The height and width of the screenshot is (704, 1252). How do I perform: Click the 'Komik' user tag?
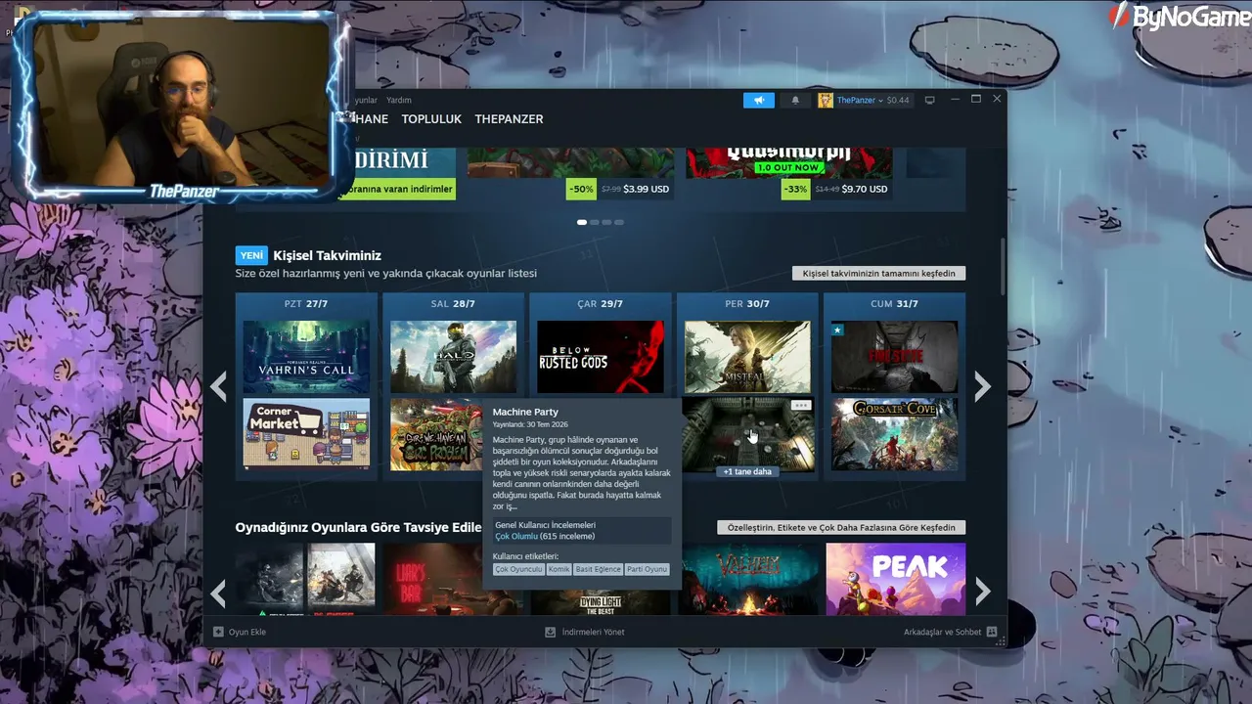[x=559, y=569]
